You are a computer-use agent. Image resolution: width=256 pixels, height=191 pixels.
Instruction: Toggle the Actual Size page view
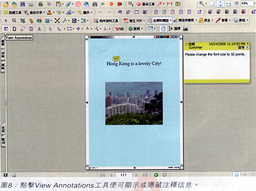coord(212,4)
